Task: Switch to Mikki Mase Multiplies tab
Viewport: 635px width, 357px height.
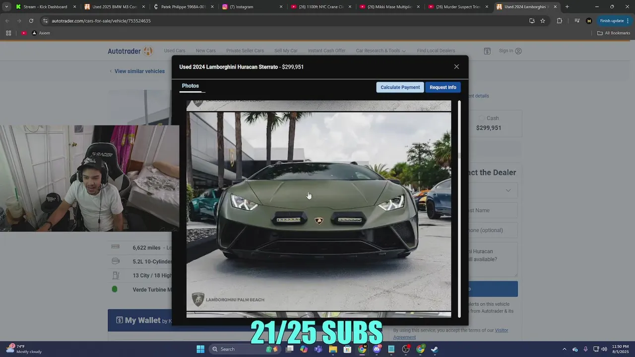Action: click(389, 7)
